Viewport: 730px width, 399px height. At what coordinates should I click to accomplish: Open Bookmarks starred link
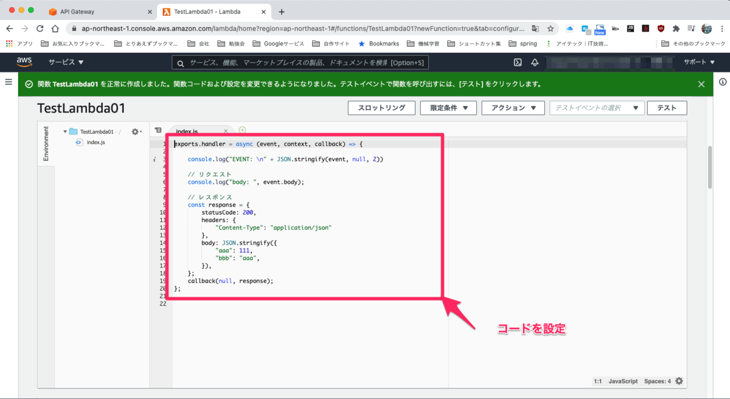378,44
